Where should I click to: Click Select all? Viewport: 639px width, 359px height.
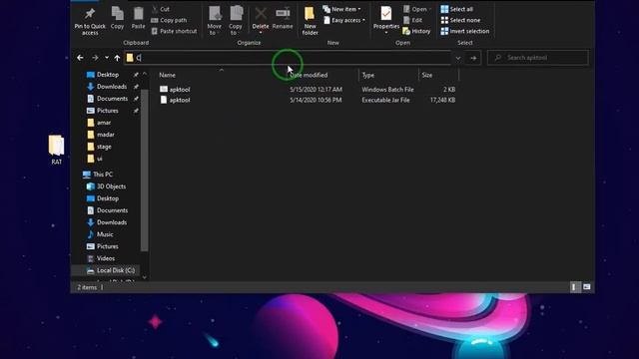(x=457, y=9)
